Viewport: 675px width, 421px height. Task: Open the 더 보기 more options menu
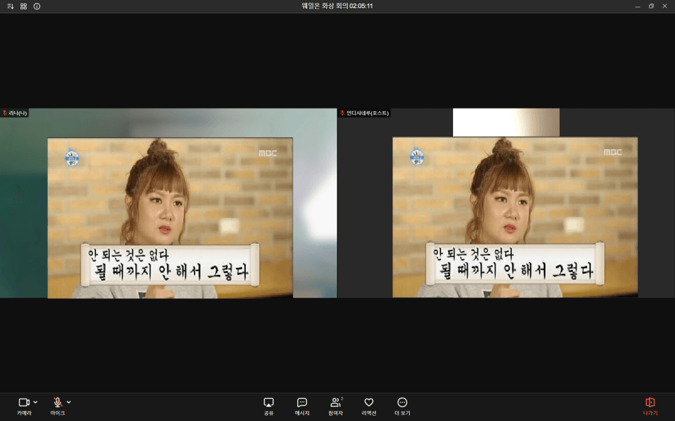402,406
